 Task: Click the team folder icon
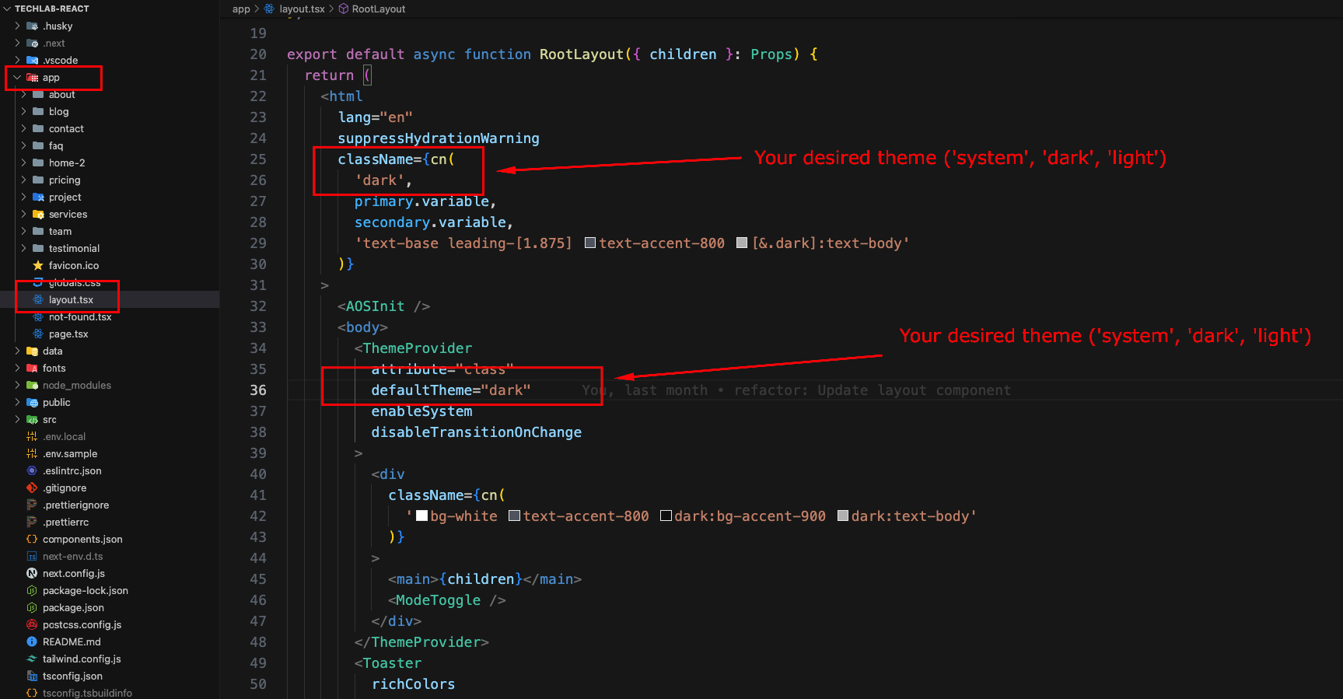38,231
